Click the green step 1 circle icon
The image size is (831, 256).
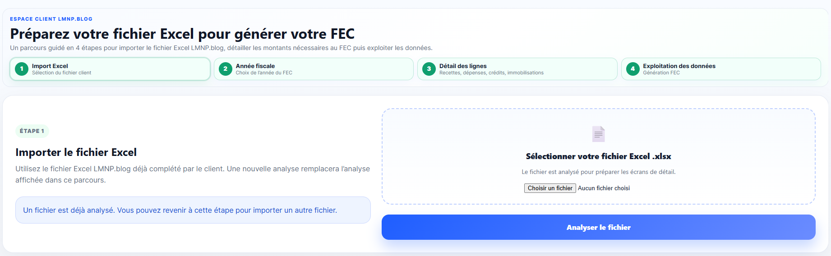[x=22, y=69]
